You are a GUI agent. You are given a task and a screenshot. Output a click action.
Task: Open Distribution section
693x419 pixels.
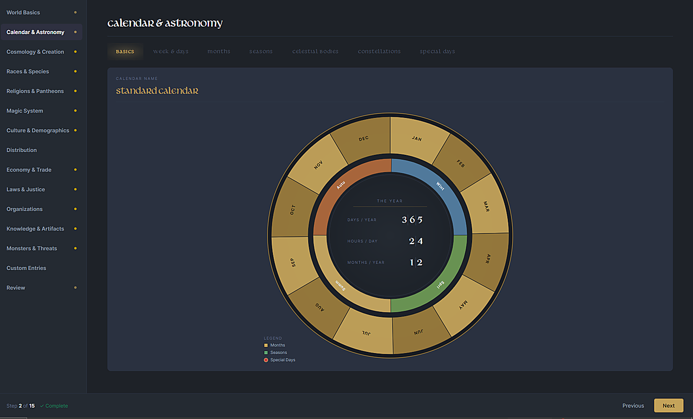click(41, 150)
